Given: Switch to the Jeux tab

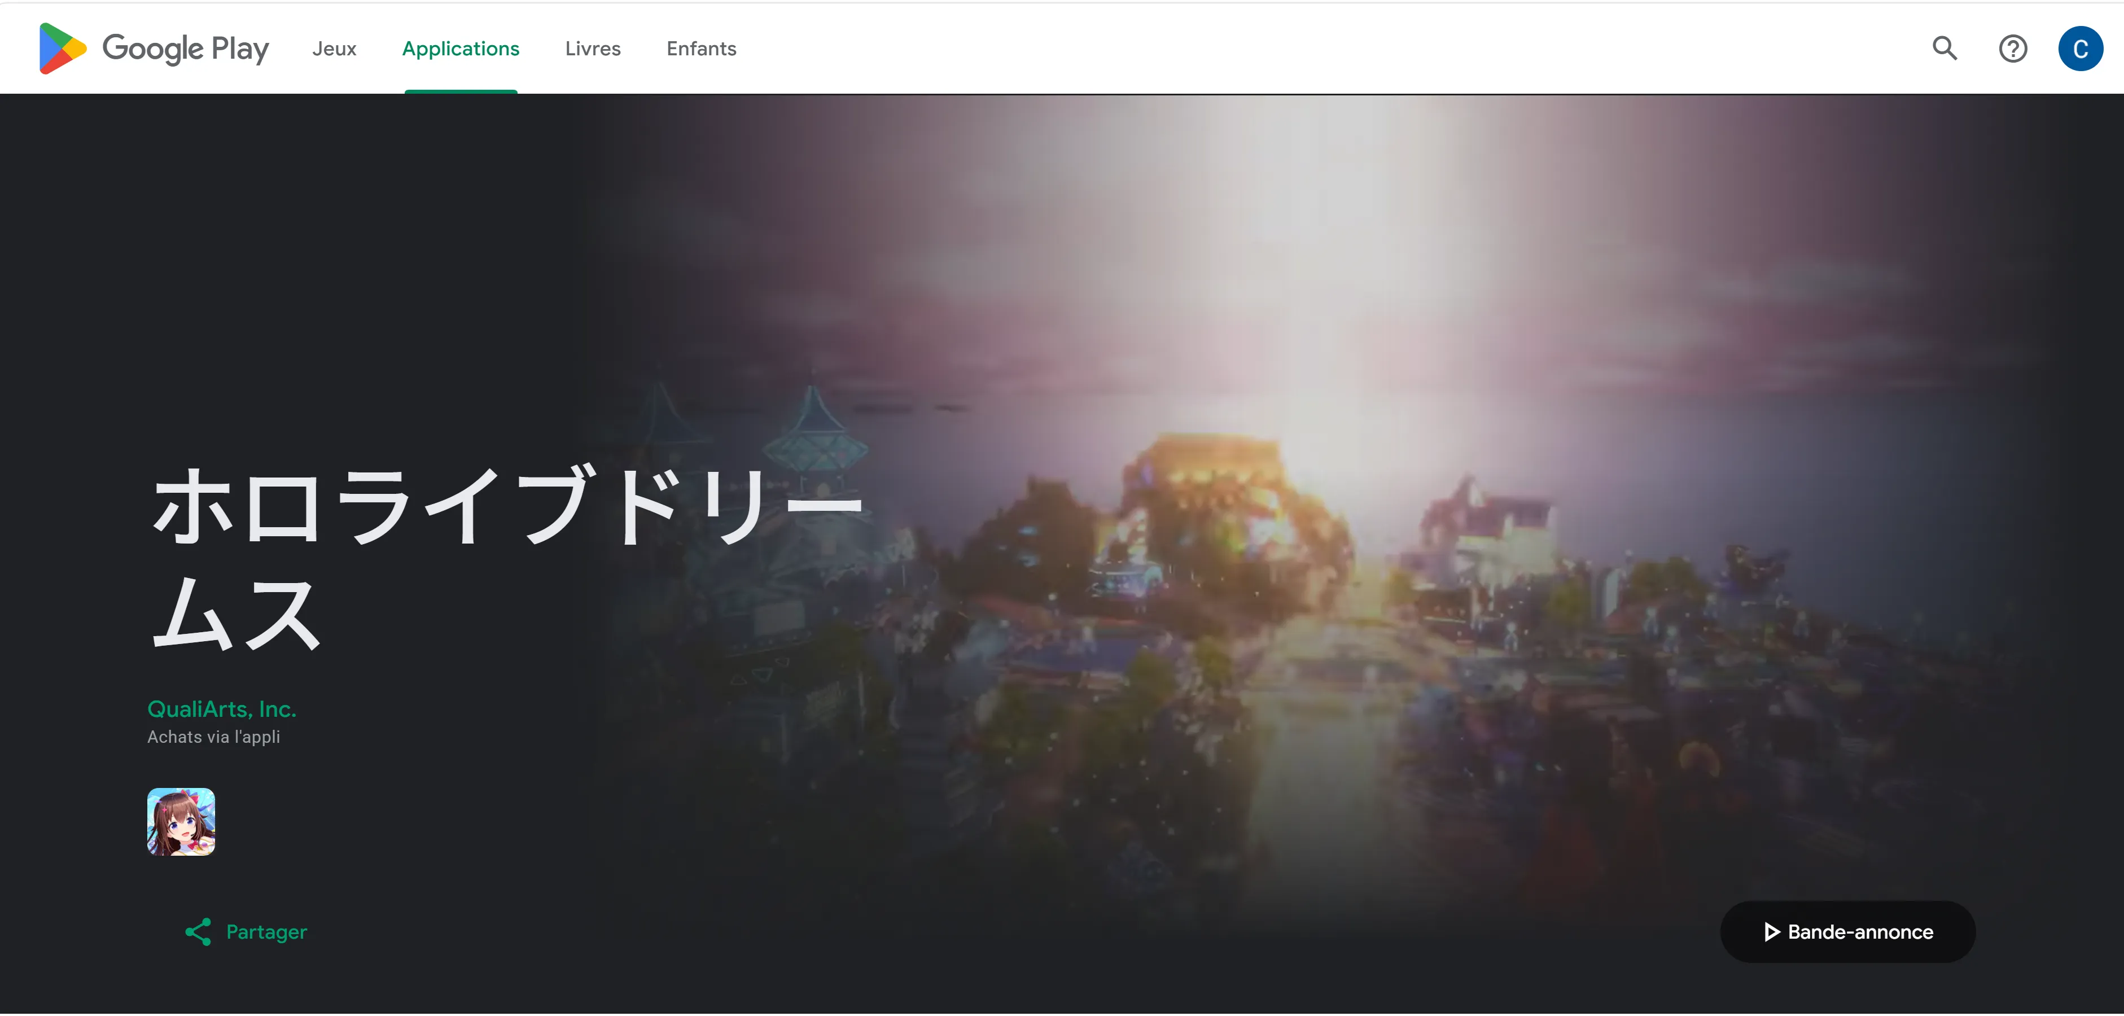Looking at the screenshot, I should coord(334,49).
